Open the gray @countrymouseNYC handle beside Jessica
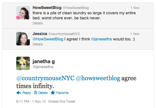Screen dimensions: 156x108 coord(64,34)
